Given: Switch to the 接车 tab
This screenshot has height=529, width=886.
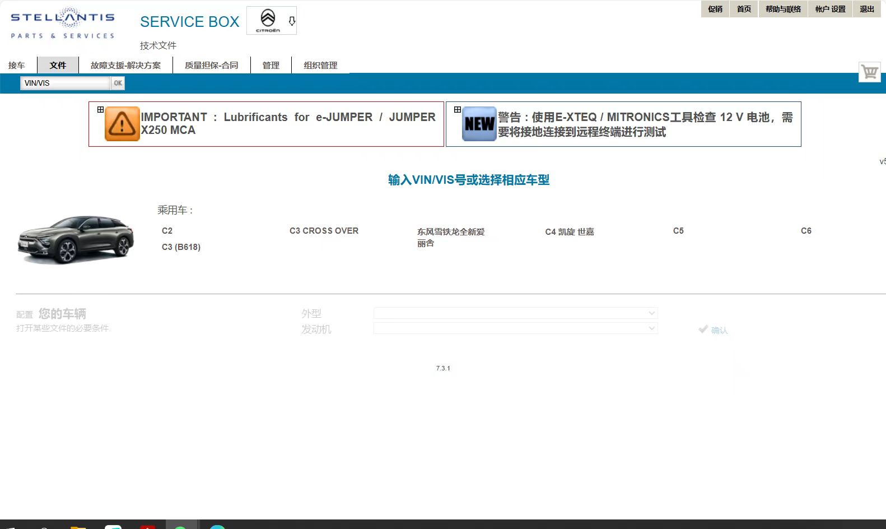Looking at the screenshot, I should (17, 66).
